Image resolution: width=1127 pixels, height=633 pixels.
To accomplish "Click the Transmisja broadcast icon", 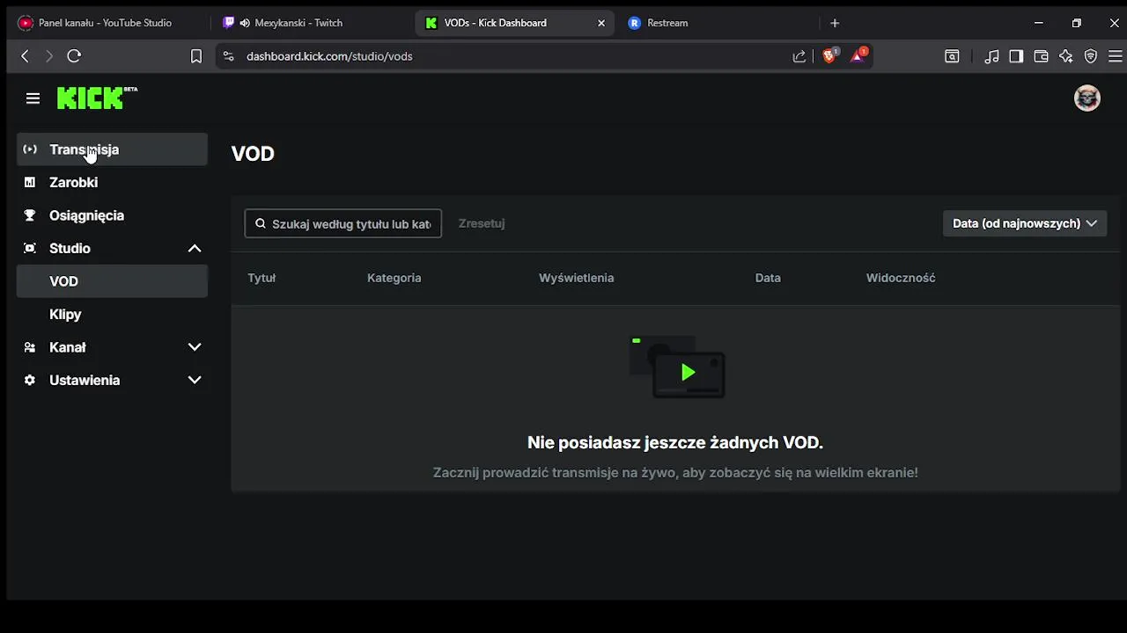I will [x=30, y=149].
